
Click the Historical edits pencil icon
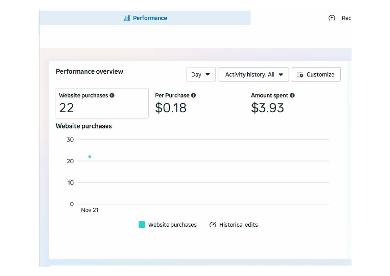213,225
